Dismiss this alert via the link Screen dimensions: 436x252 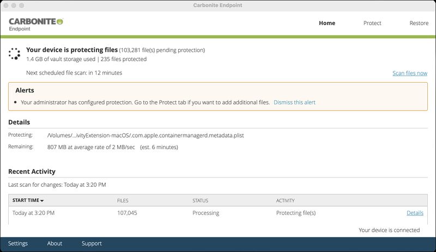pos(294,102)
